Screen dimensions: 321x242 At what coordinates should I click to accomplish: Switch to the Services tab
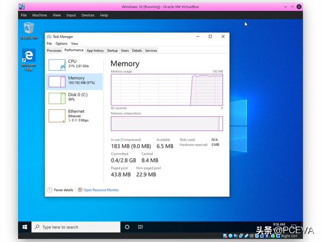tap(151, 50)
